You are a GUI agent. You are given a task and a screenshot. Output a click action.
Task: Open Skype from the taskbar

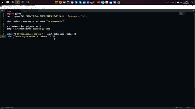pos(80,2)
